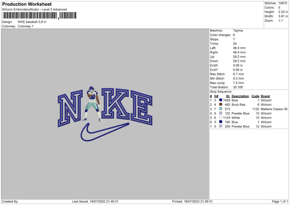Click the 'Production Worksheet' heading

click(x=27, y=4)
